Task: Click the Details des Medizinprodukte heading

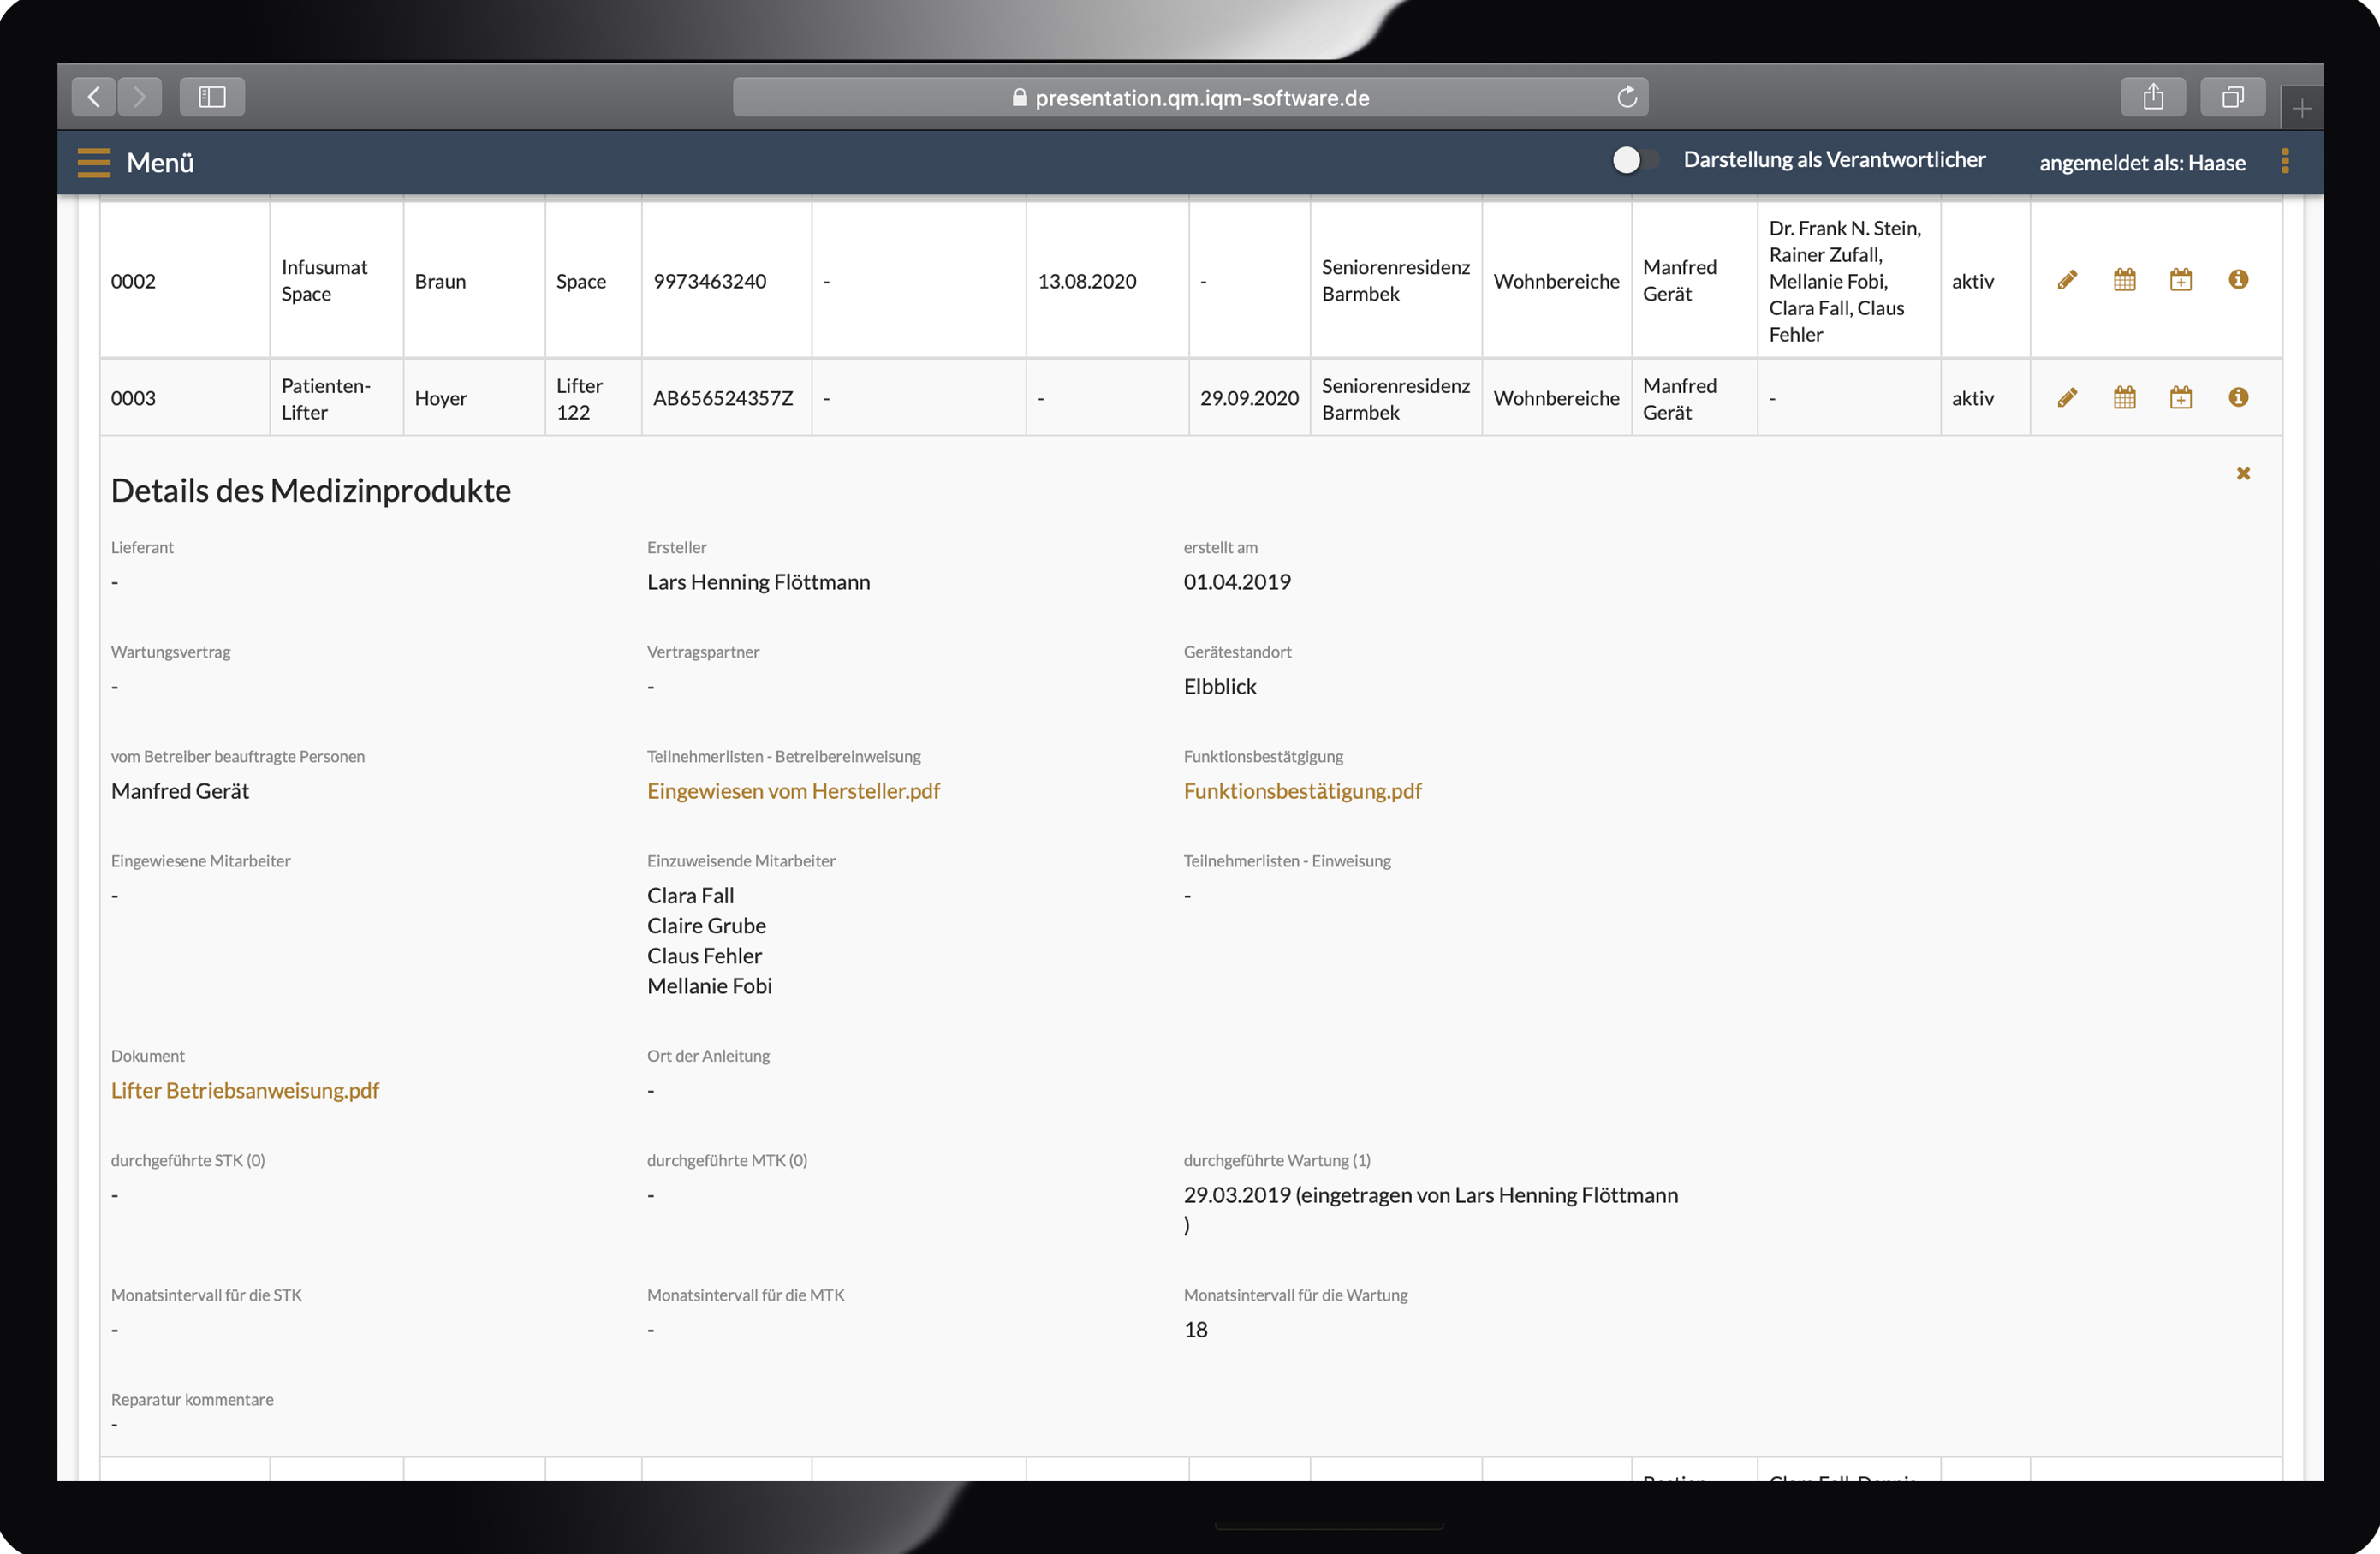Action: (311, 490)
